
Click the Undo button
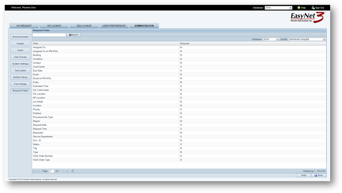click(x=304, y=175)
